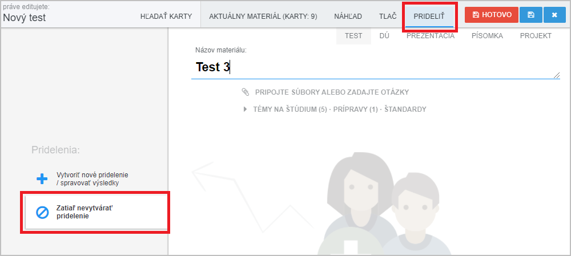Click the resize handle of the name field
The height and width of the screenshot is (256, 571).
tap(557, 75)
